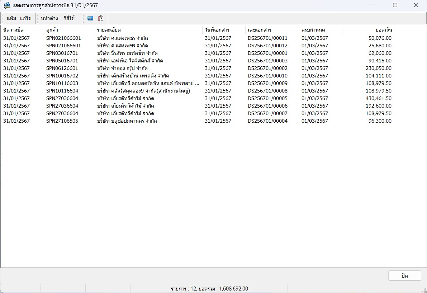Image resolution: width=427 pixels, height=293 pixels.
Task: Select document DS256701/00007
Action: point(267,113)
